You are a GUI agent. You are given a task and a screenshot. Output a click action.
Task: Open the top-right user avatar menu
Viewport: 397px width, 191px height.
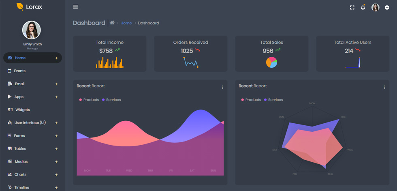click(x=375, y=7)
